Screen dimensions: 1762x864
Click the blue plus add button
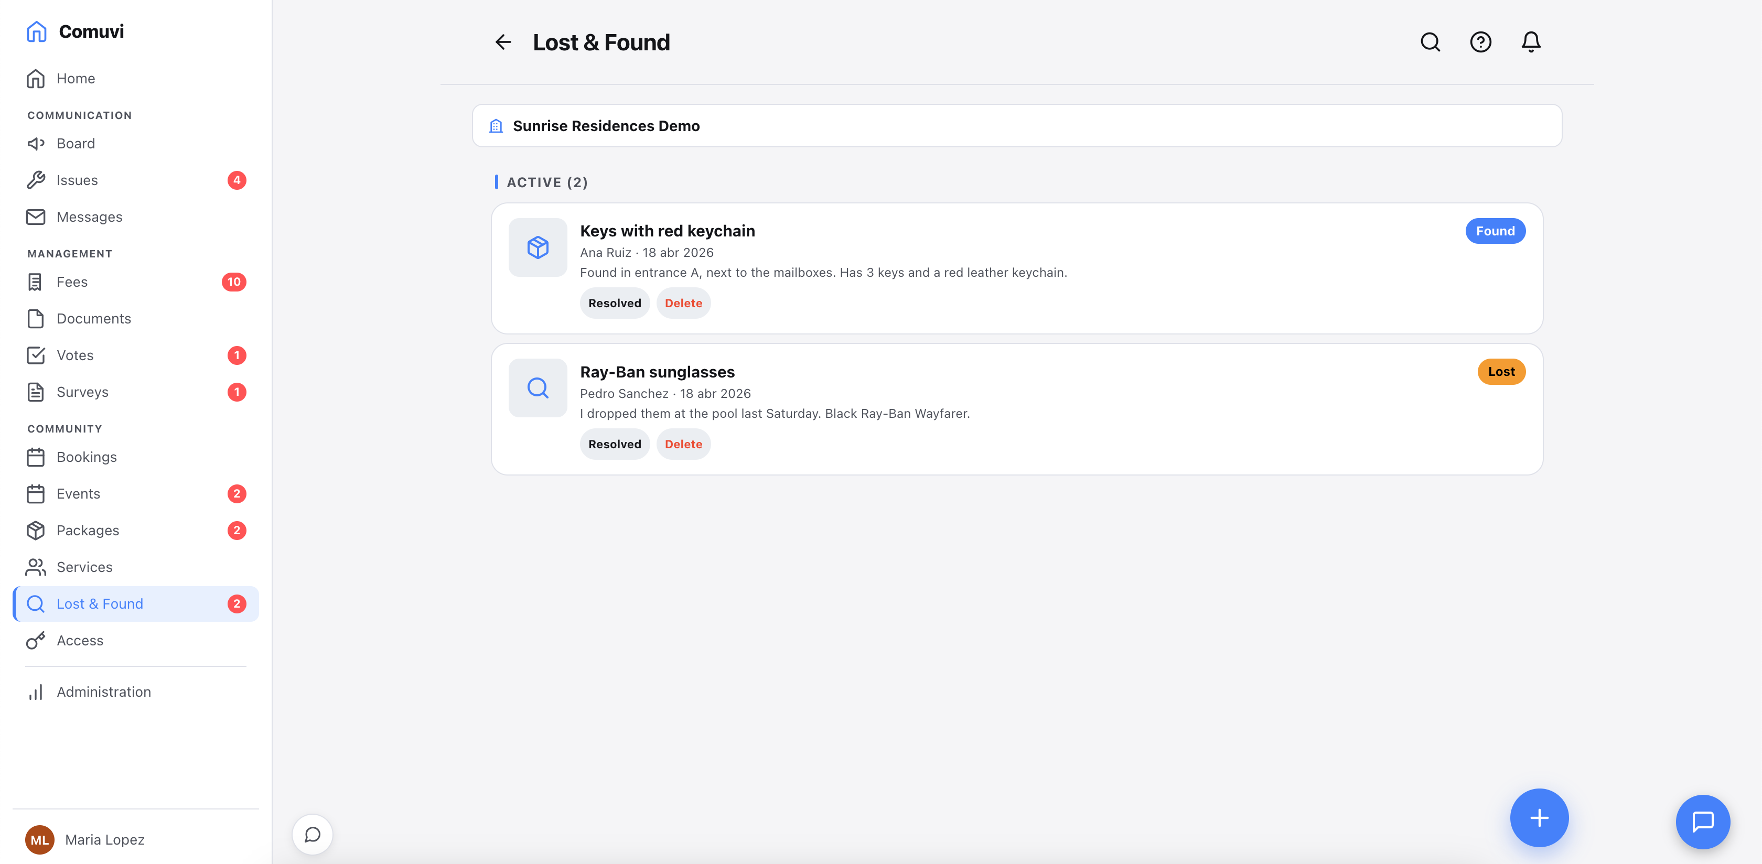point(1539,817)
